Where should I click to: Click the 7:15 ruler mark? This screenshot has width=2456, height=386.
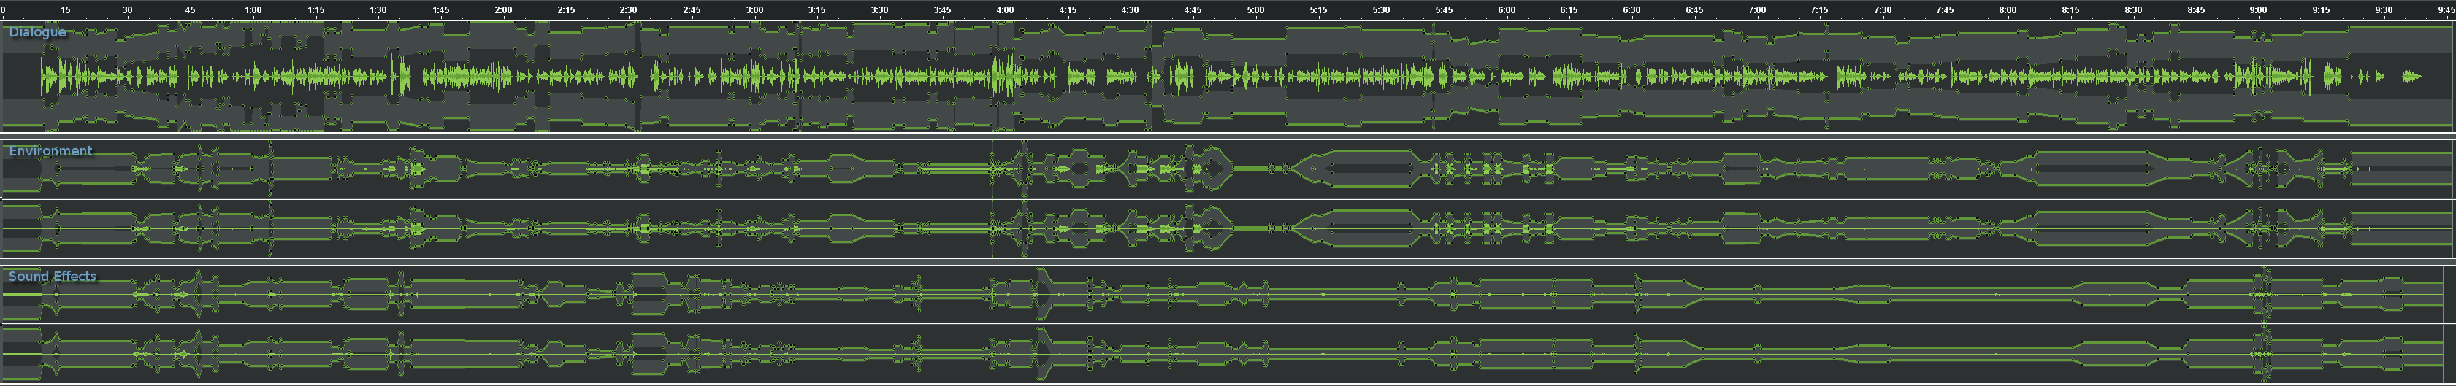tap(1819, 10)
